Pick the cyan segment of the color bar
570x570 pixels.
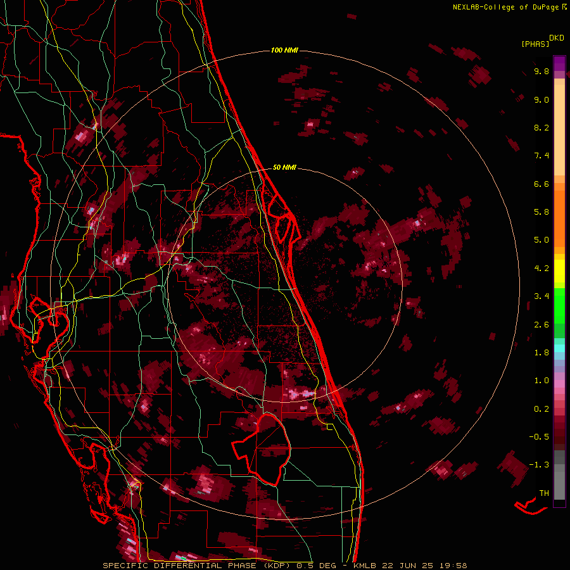[559, 348]
